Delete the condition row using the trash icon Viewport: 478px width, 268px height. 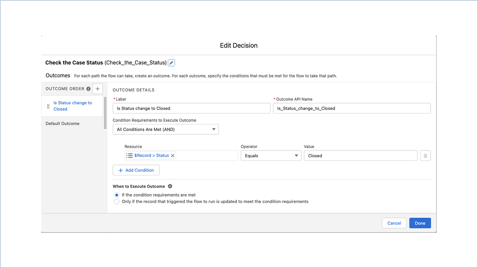[x=425, y=155]
